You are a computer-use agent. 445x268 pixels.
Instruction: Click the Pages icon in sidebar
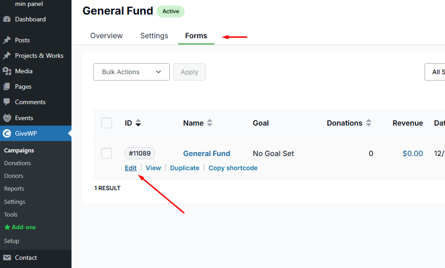7,86
